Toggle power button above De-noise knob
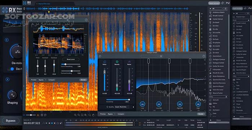The image size is (252, 130). pos(7,40)
